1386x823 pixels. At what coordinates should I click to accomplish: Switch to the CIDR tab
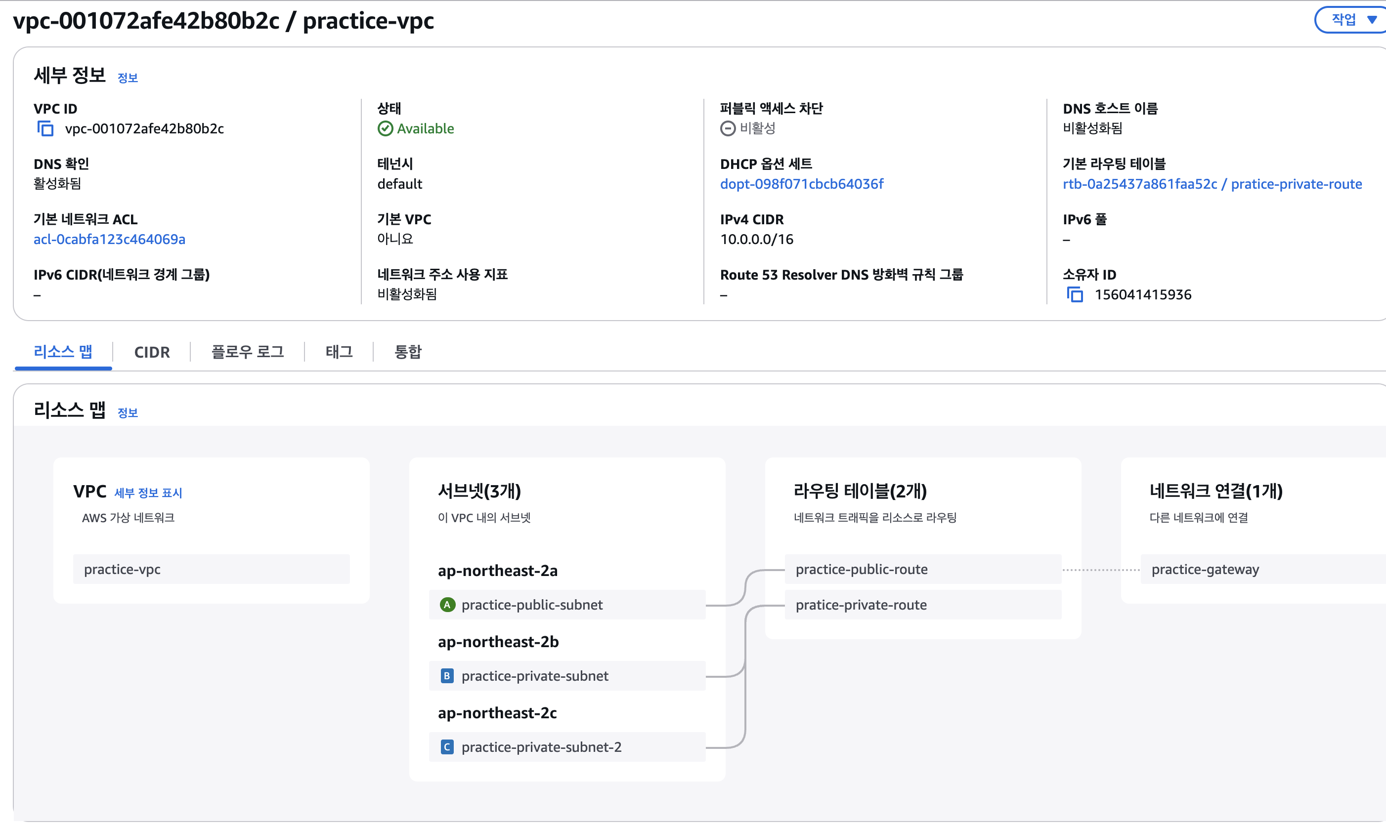pos(152,352)
